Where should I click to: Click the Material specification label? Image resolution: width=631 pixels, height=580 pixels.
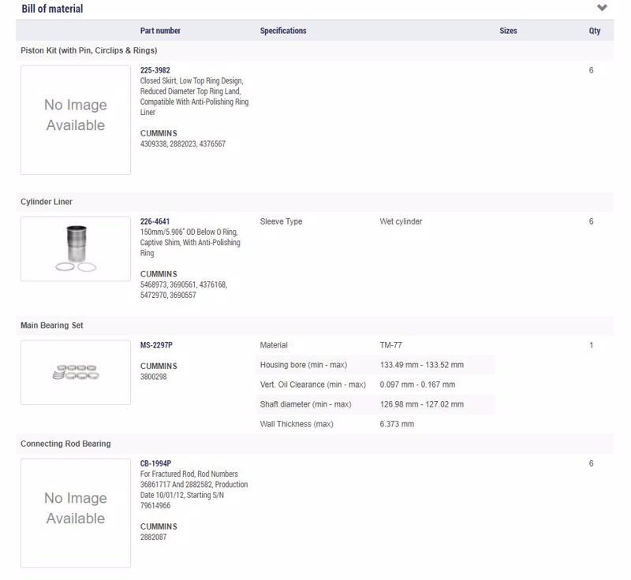pos(274,345)
